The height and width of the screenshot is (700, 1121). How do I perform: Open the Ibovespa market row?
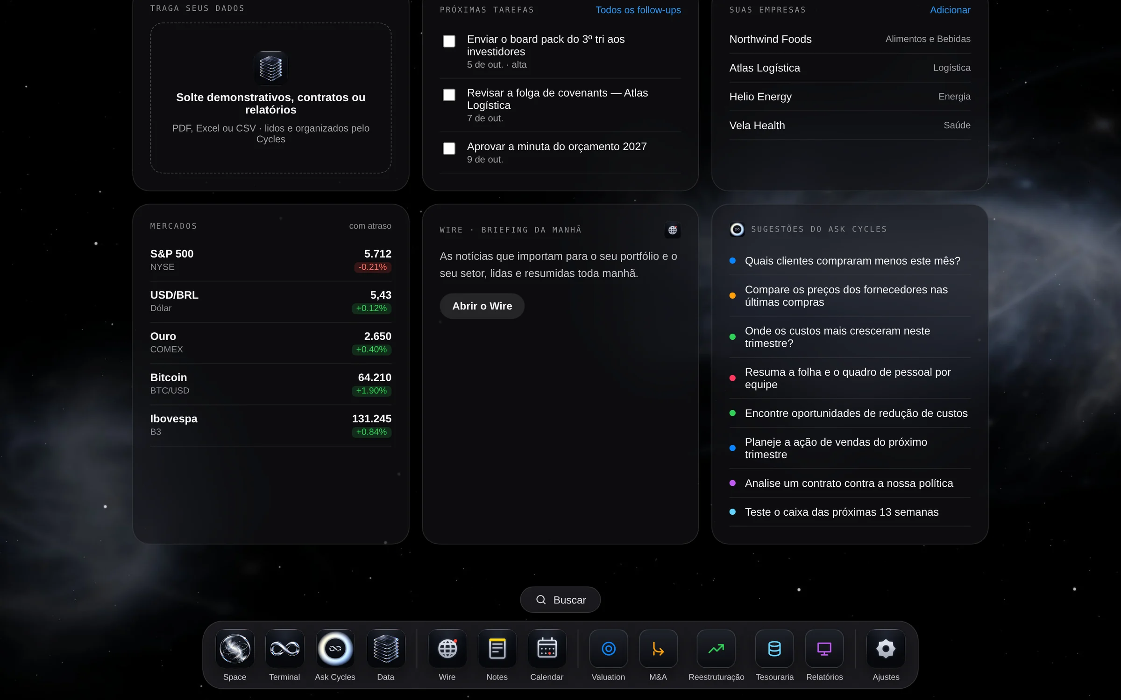(271, 425)
